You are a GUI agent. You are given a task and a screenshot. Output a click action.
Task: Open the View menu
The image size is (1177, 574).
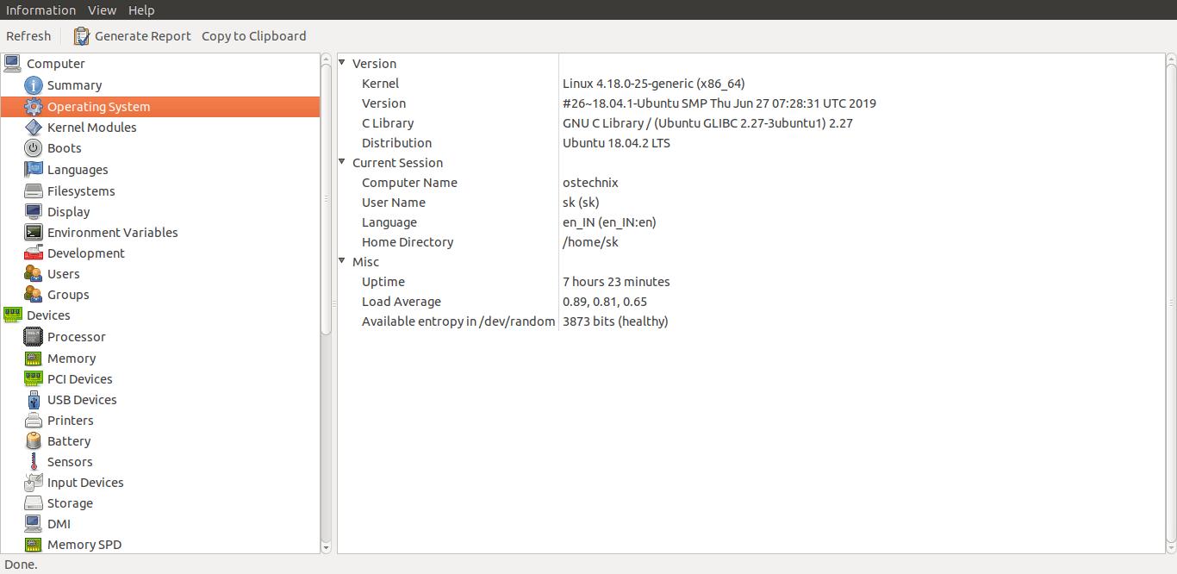coord(102,9)
